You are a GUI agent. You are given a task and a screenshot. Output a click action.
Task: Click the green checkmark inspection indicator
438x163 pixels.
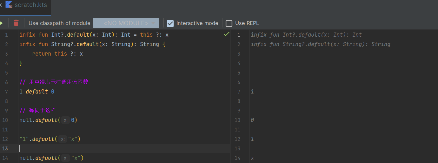tap(227, 34)
